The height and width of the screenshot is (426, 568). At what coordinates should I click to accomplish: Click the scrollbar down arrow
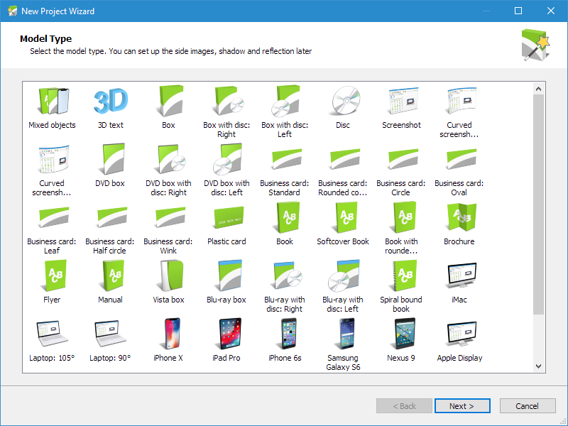[x=539, y=366]
